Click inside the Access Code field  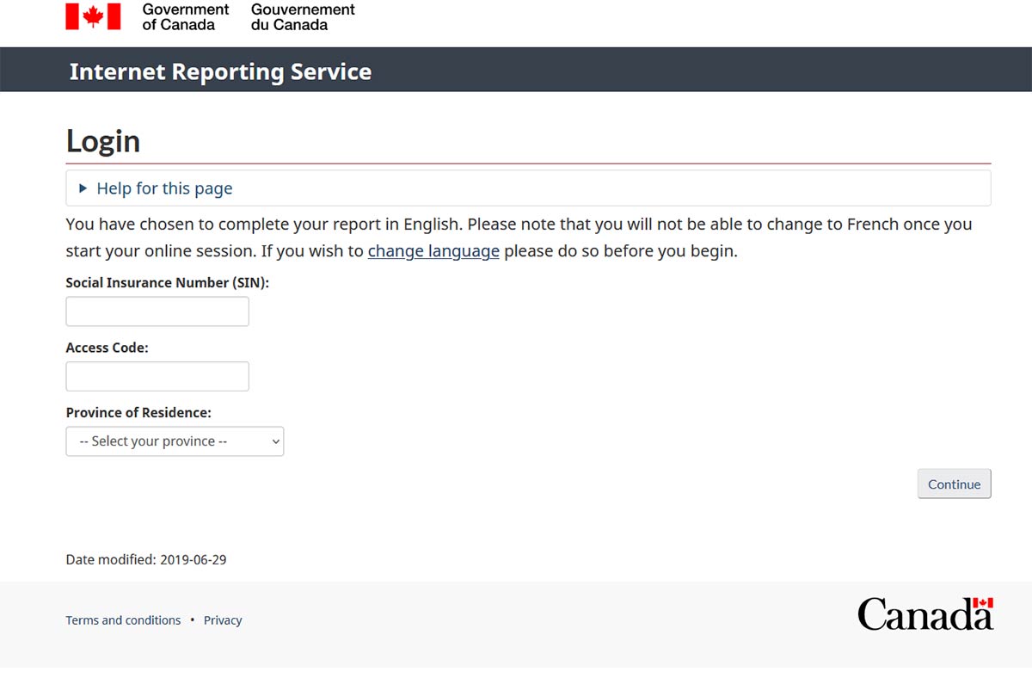[157, 376]
